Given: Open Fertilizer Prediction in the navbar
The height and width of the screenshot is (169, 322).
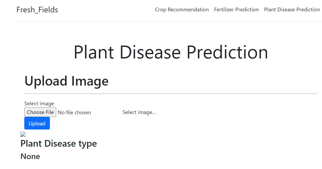Looking at the screenshot, I should (236, 10).
